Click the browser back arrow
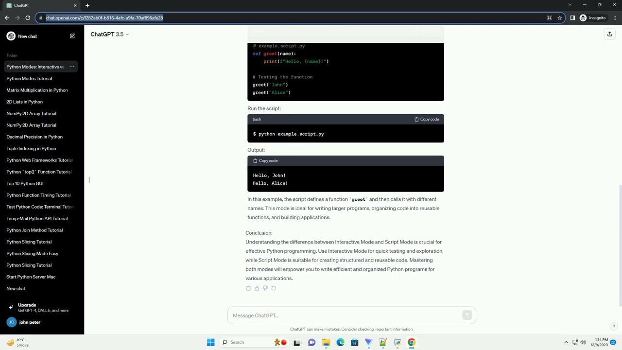622x350 pixels. [7, 18]
